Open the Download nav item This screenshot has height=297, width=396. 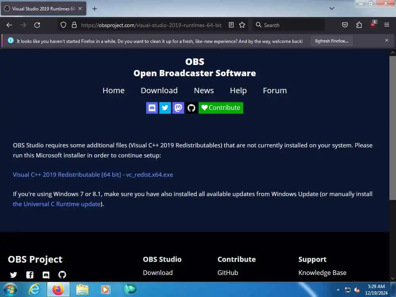[x=159, y=90]
